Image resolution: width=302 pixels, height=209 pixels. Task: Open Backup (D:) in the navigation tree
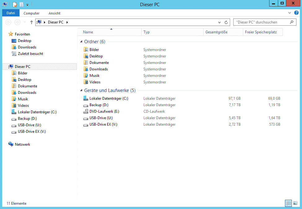click(x=27, y=119)
